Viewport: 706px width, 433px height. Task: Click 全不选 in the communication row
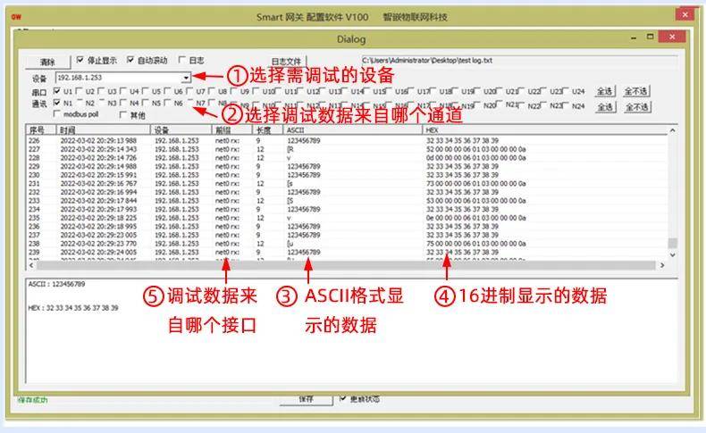click(x=636, y=107)
